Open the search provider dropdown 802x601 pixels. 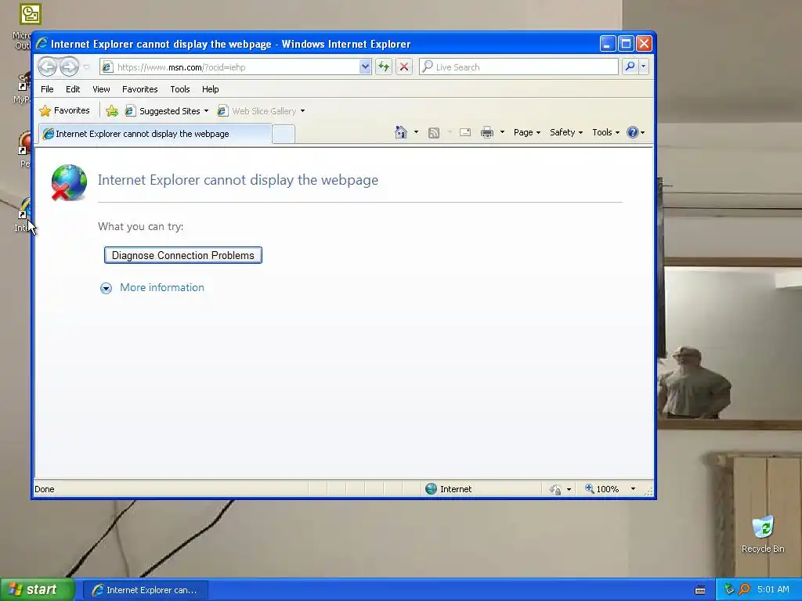click(x=644, y=67)
